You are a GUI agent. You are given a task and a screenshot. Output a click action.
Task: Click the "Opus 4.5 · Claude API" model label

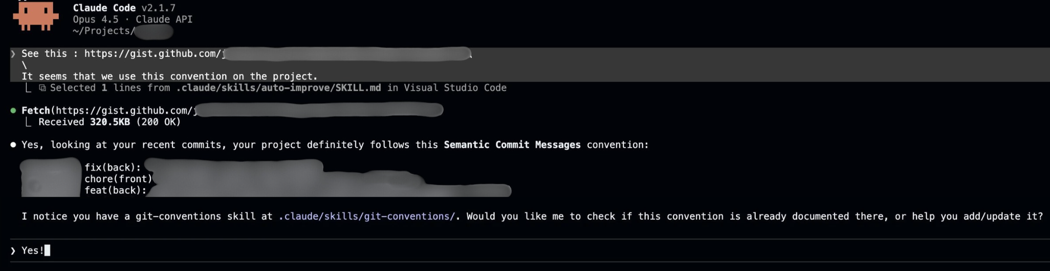(133, 19)
